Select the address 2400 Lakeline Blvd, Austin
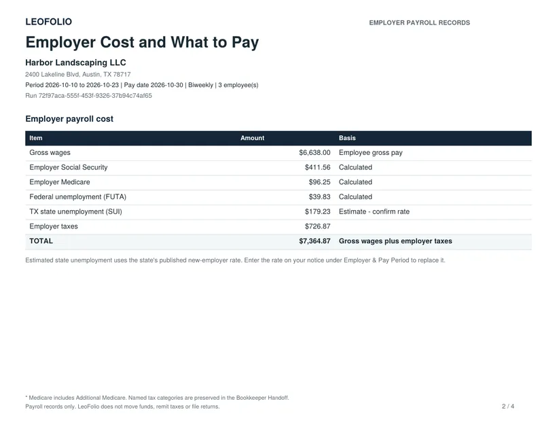 coord(78,74)
